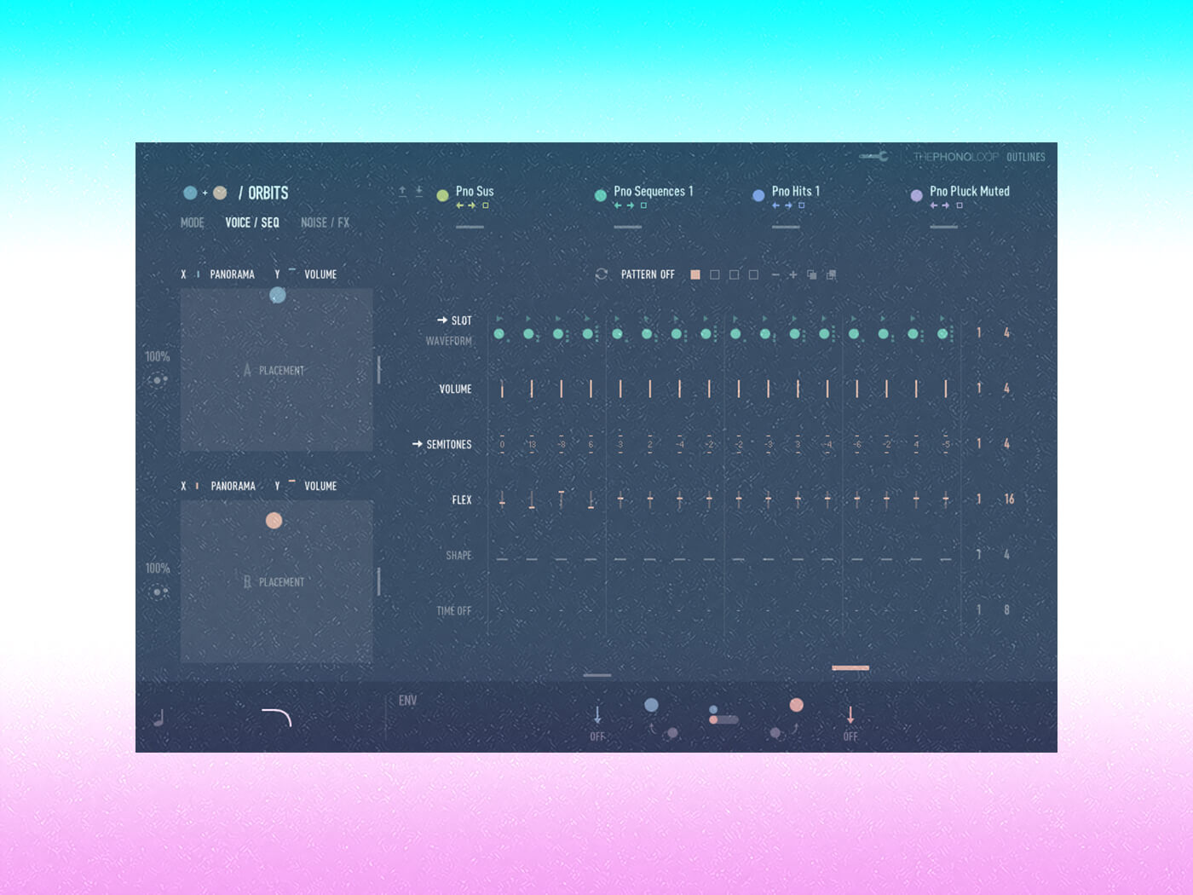Open the Pno Sus sample name menu
This screenshot has width=1193, height=895.
[x=475, y=191]
